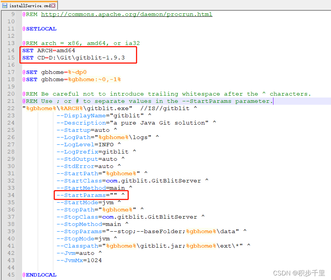Click the --LogLevel=INFO line

tap(89, 144)
